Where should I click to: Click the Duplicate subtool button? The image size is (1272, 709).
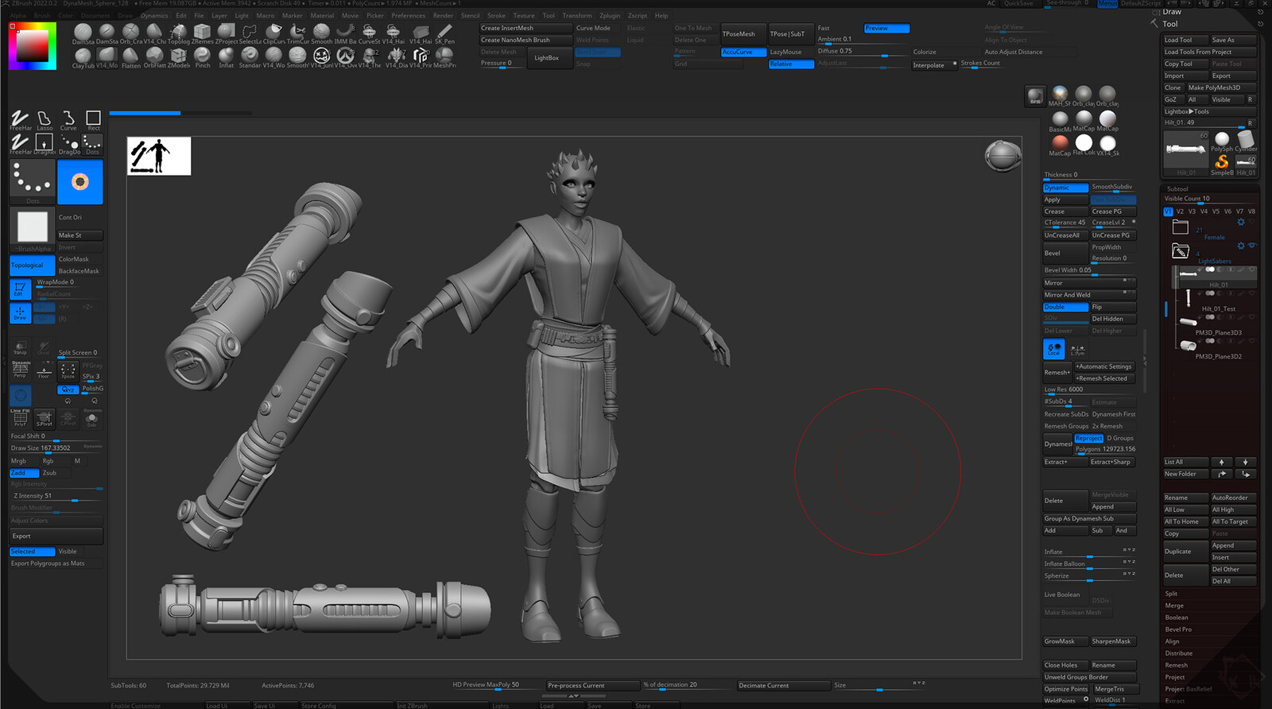click(1185, 552)
